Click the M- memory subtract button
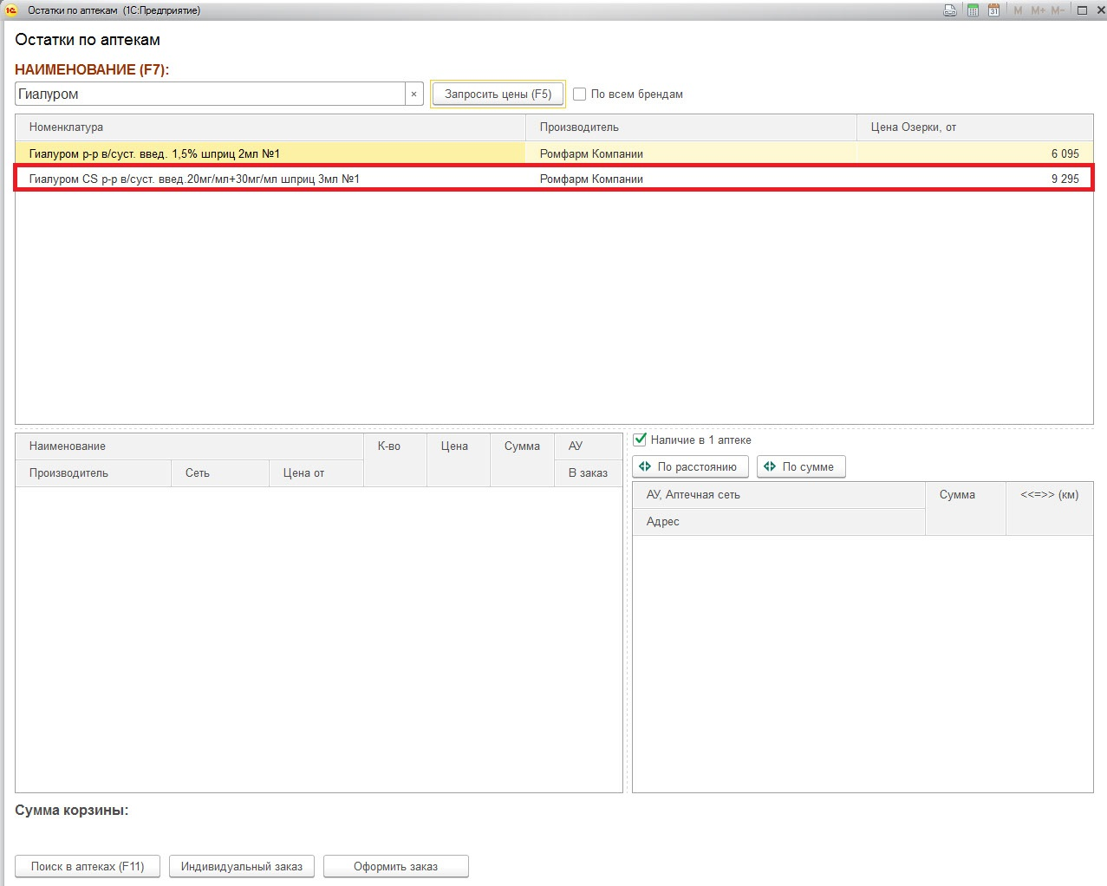The height and width of the screenshot is (886, 1107). [x=1058, y=10]
